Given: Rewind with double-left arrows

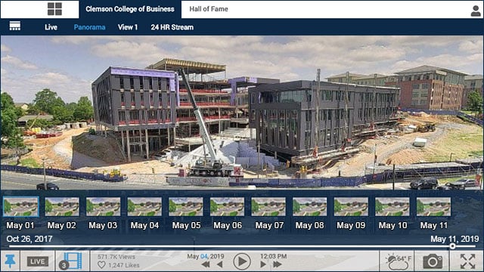Looking at the screenshot, I should (206, 264).
